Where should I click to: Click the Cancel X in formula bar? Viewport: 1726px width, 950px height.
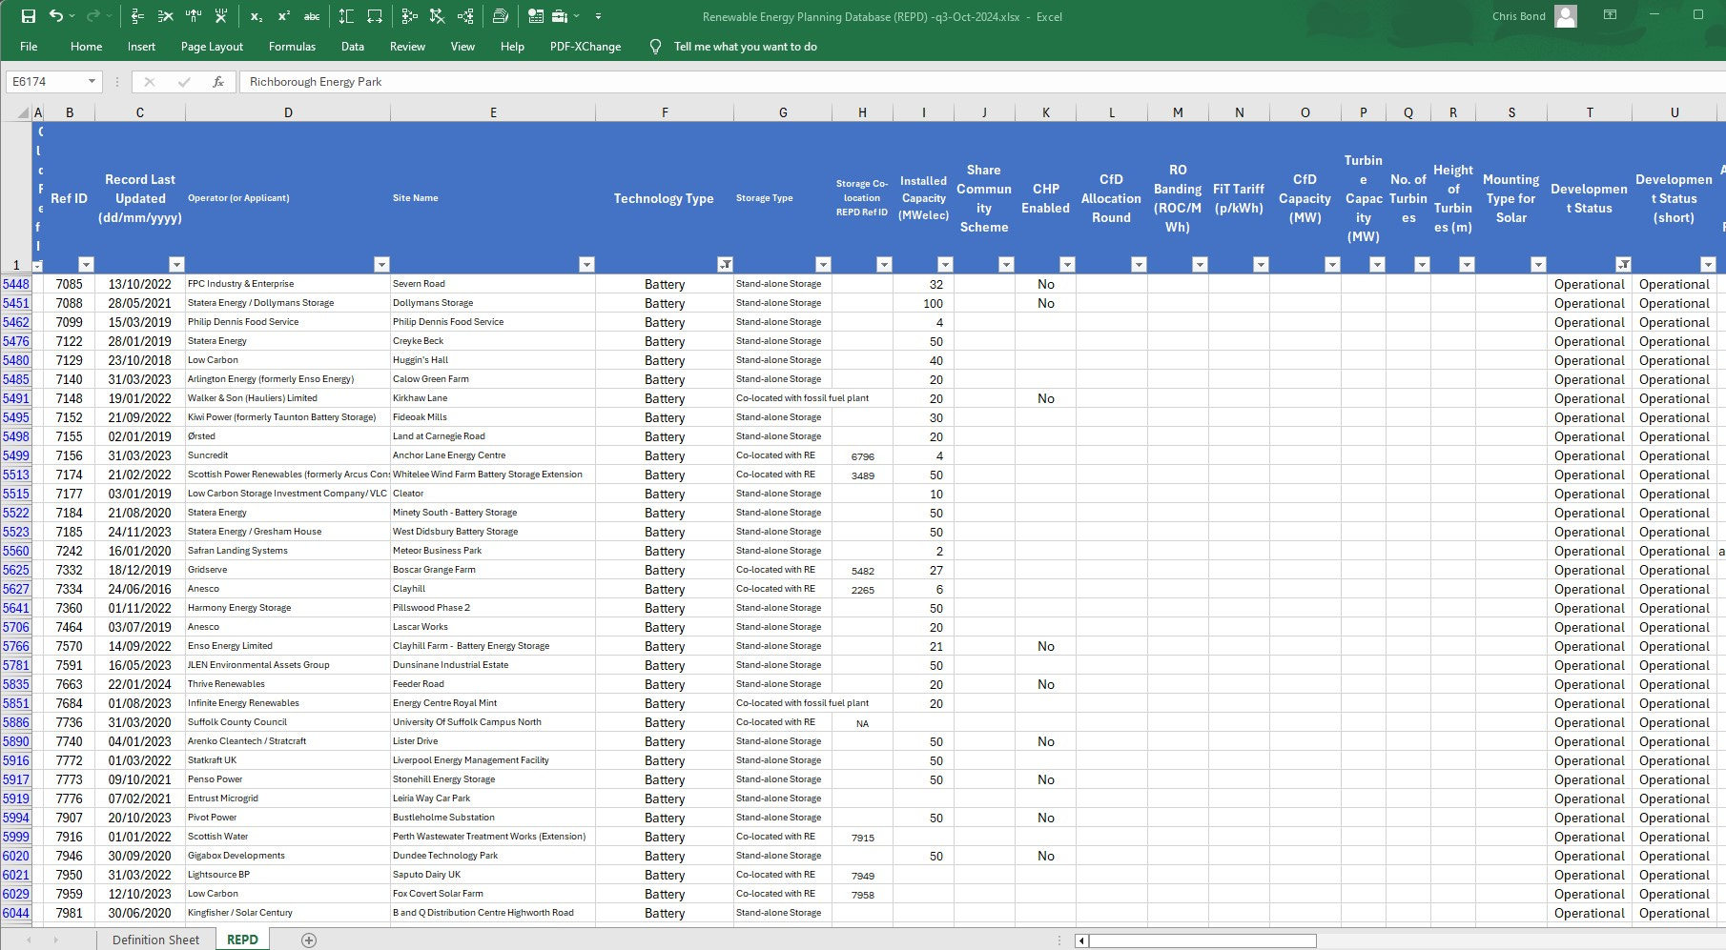149,82
